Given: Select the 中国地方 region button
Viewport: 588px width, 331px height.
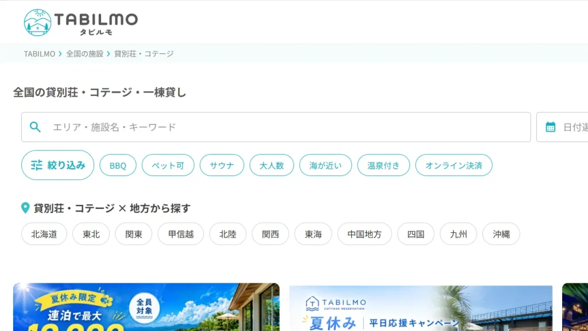Looking at the screenshot, I should point(365,234).
